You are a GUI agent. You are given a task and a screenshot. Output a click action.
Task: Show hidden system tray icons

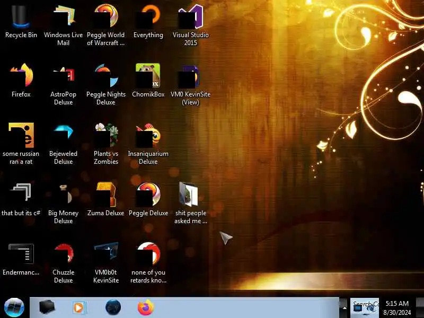pyautogui.click(x=344, y=308)
